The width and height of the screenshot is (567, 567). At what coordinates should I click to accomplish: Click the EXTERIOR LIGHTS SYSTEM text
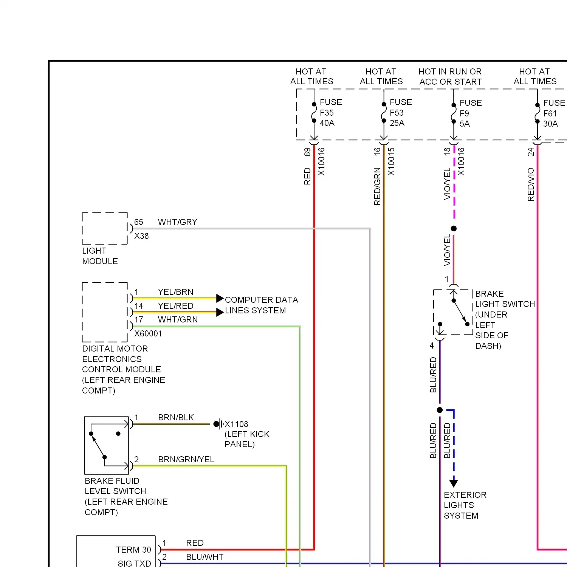tap(465, 505)
